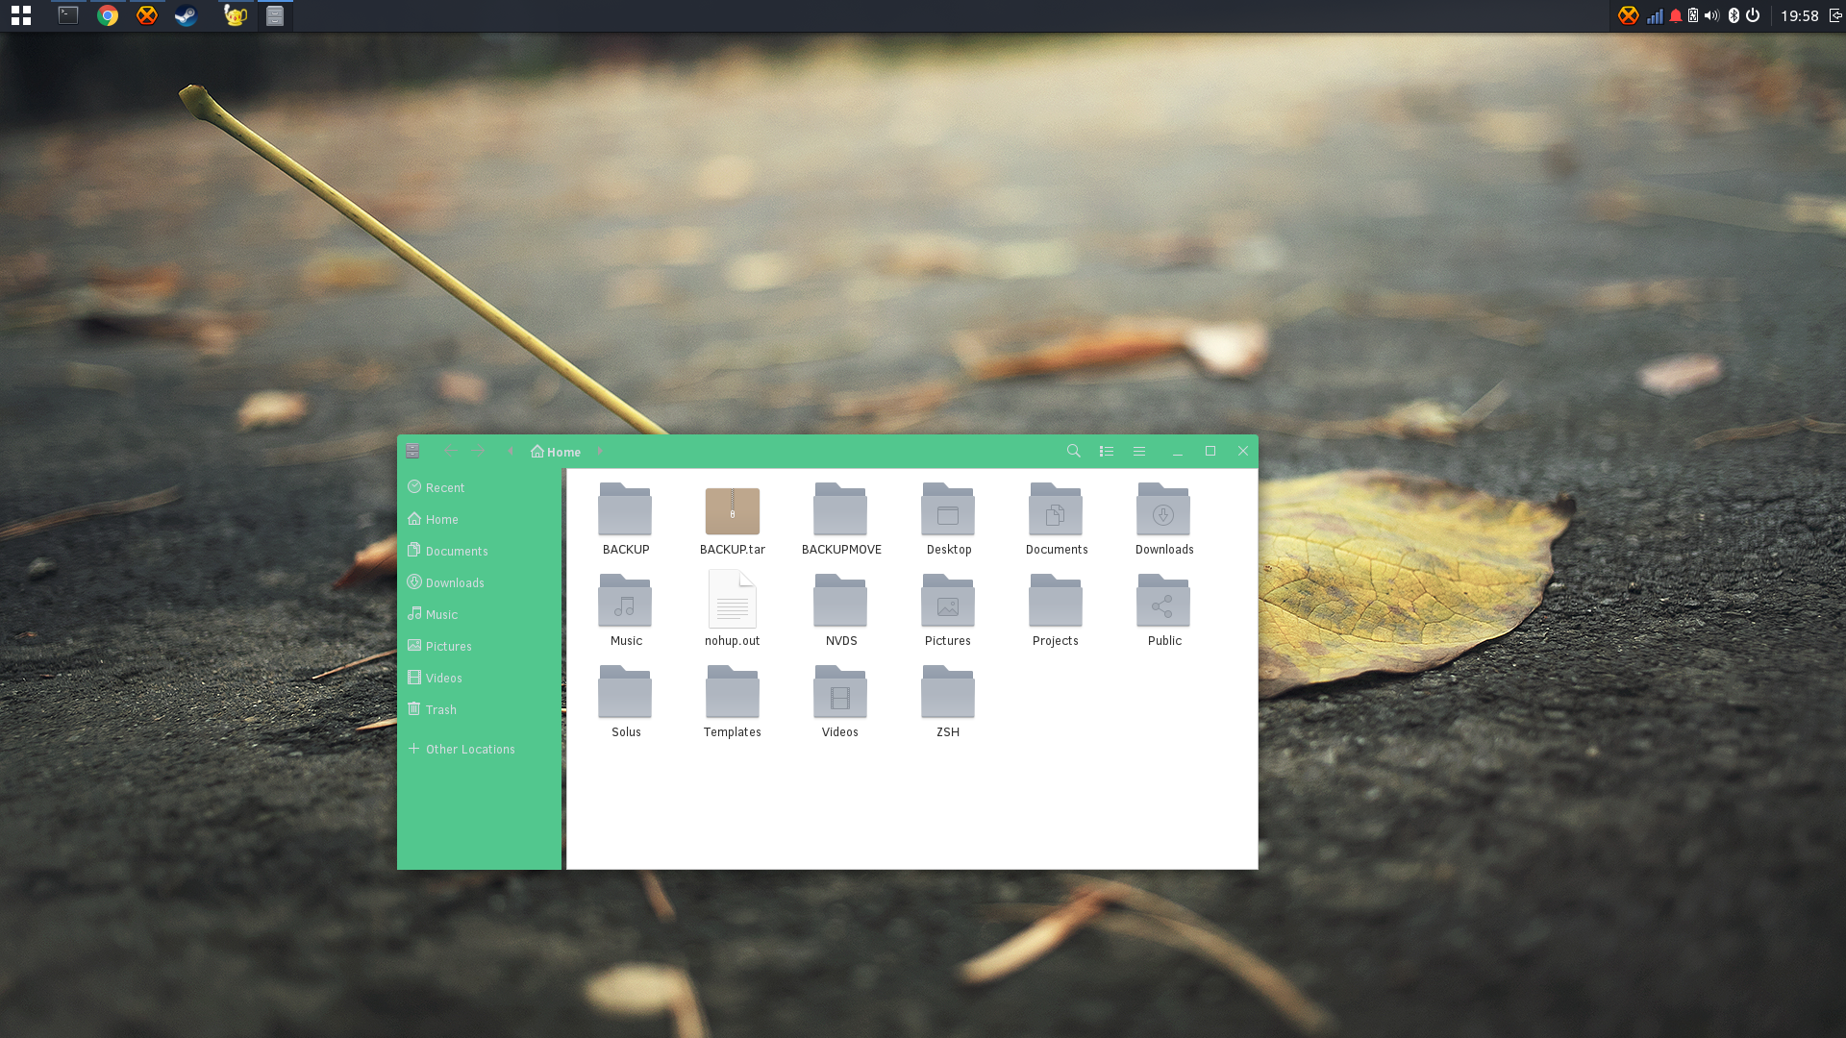Click the right path bar scroll arrow
This screenshot has width=1846, height=1038.
(600, 451)
